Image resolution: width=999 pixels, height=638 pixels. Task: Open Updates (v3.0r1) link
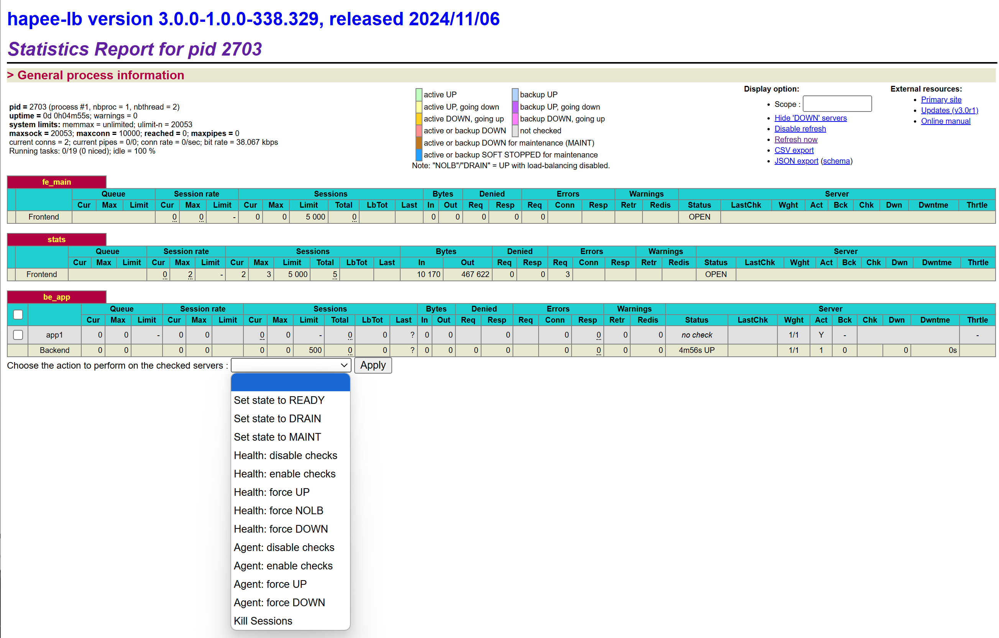(949, 110)
